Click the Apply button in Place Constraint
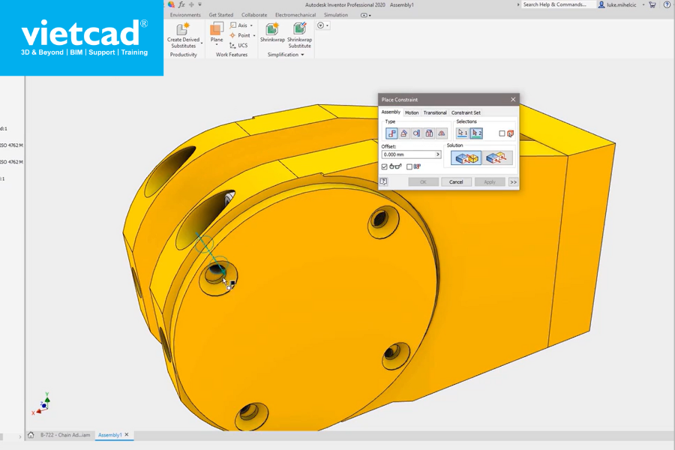 coord(490,182)
